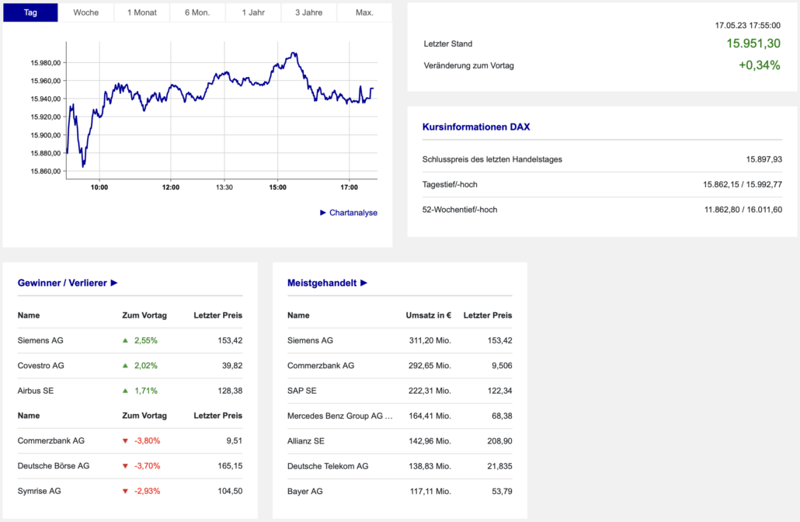Screen dimensions: 800x522
Task: Click the -3,80% change for Commerzbank AG
Action: 148,441
